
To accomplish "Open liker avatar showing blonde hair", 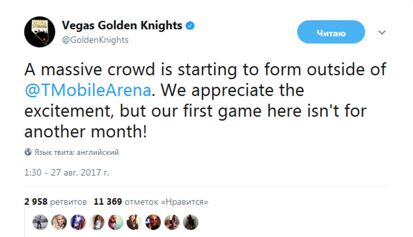I will (x=59, y=222).
